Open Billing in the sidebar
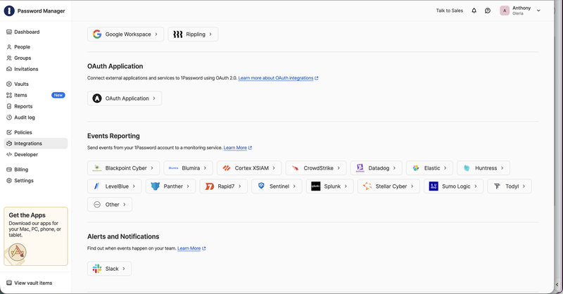The height and width of the screenshot is (294, 563). click(36, 170)
